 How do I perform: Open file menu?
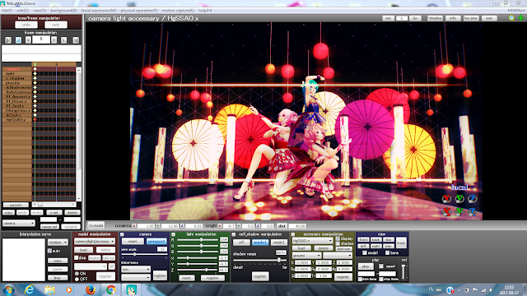(x=7, y=11)
